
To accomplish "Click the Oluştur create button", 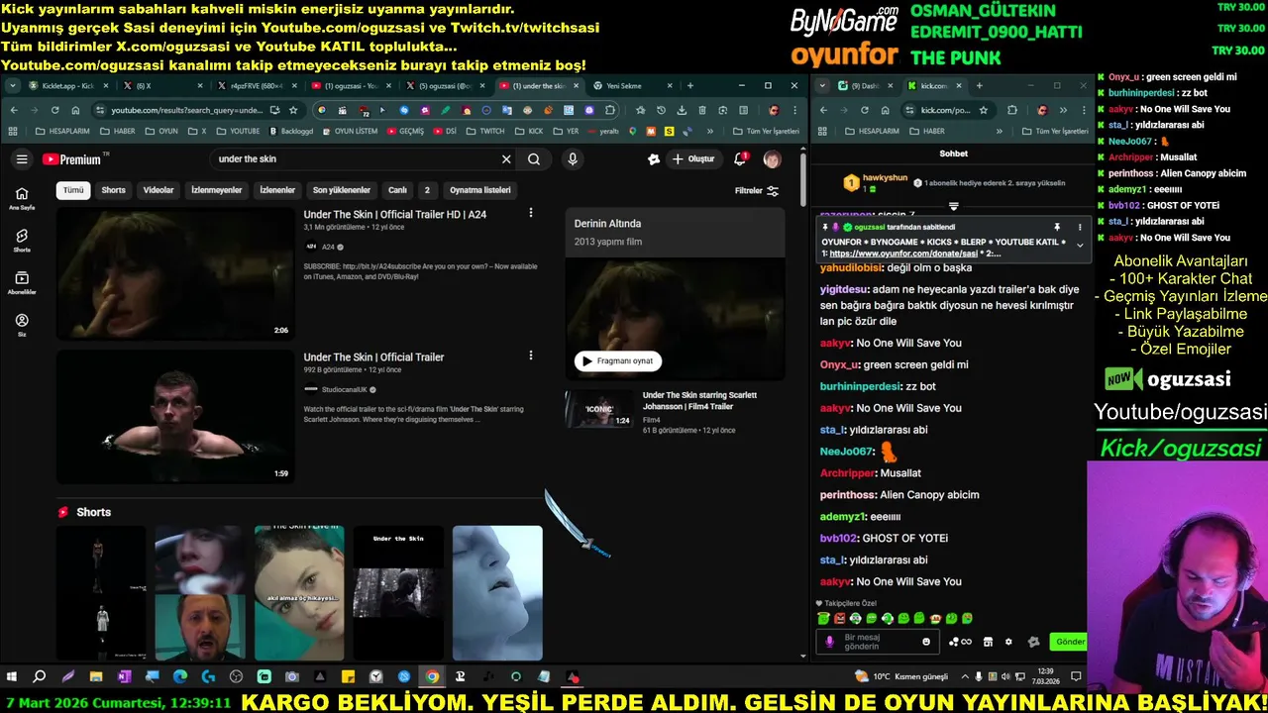I will click(692, 159).
